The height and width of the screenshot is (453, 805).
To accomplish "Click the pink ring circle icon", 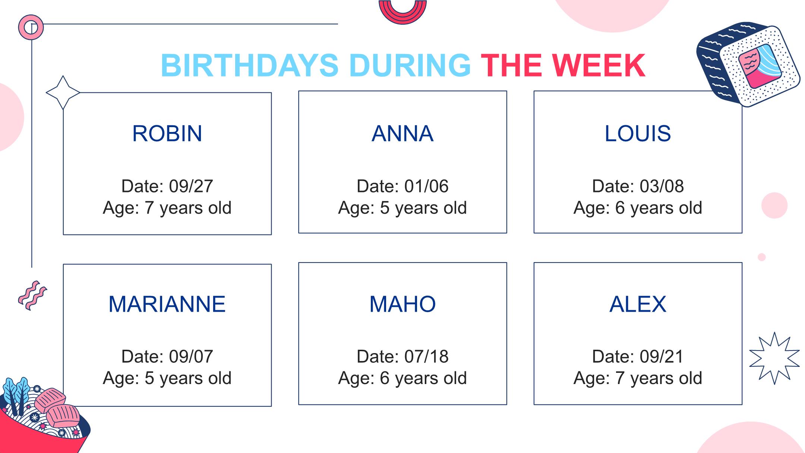I will click(x=31, y=27).
